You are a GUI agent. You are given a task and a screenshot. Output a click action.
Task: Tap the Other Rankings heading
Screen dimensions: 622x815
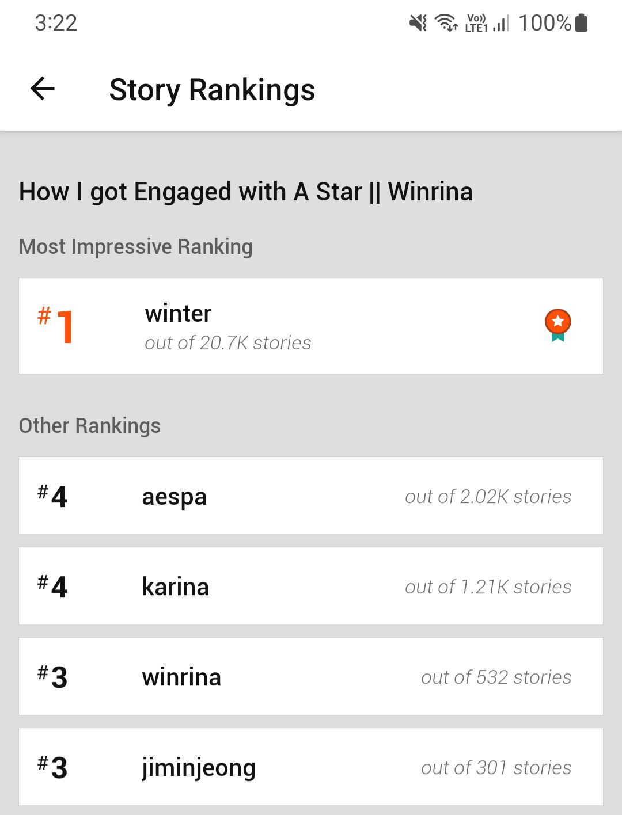click(x=90, y=426)
